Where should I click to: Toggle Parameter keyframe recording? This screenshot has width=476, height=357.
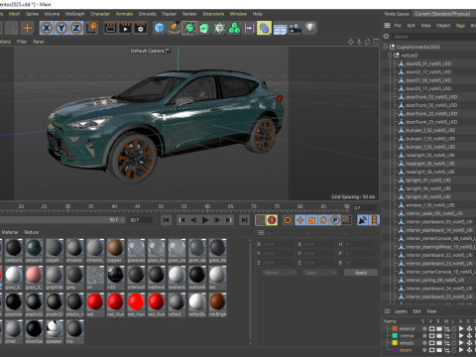point(335,220)
